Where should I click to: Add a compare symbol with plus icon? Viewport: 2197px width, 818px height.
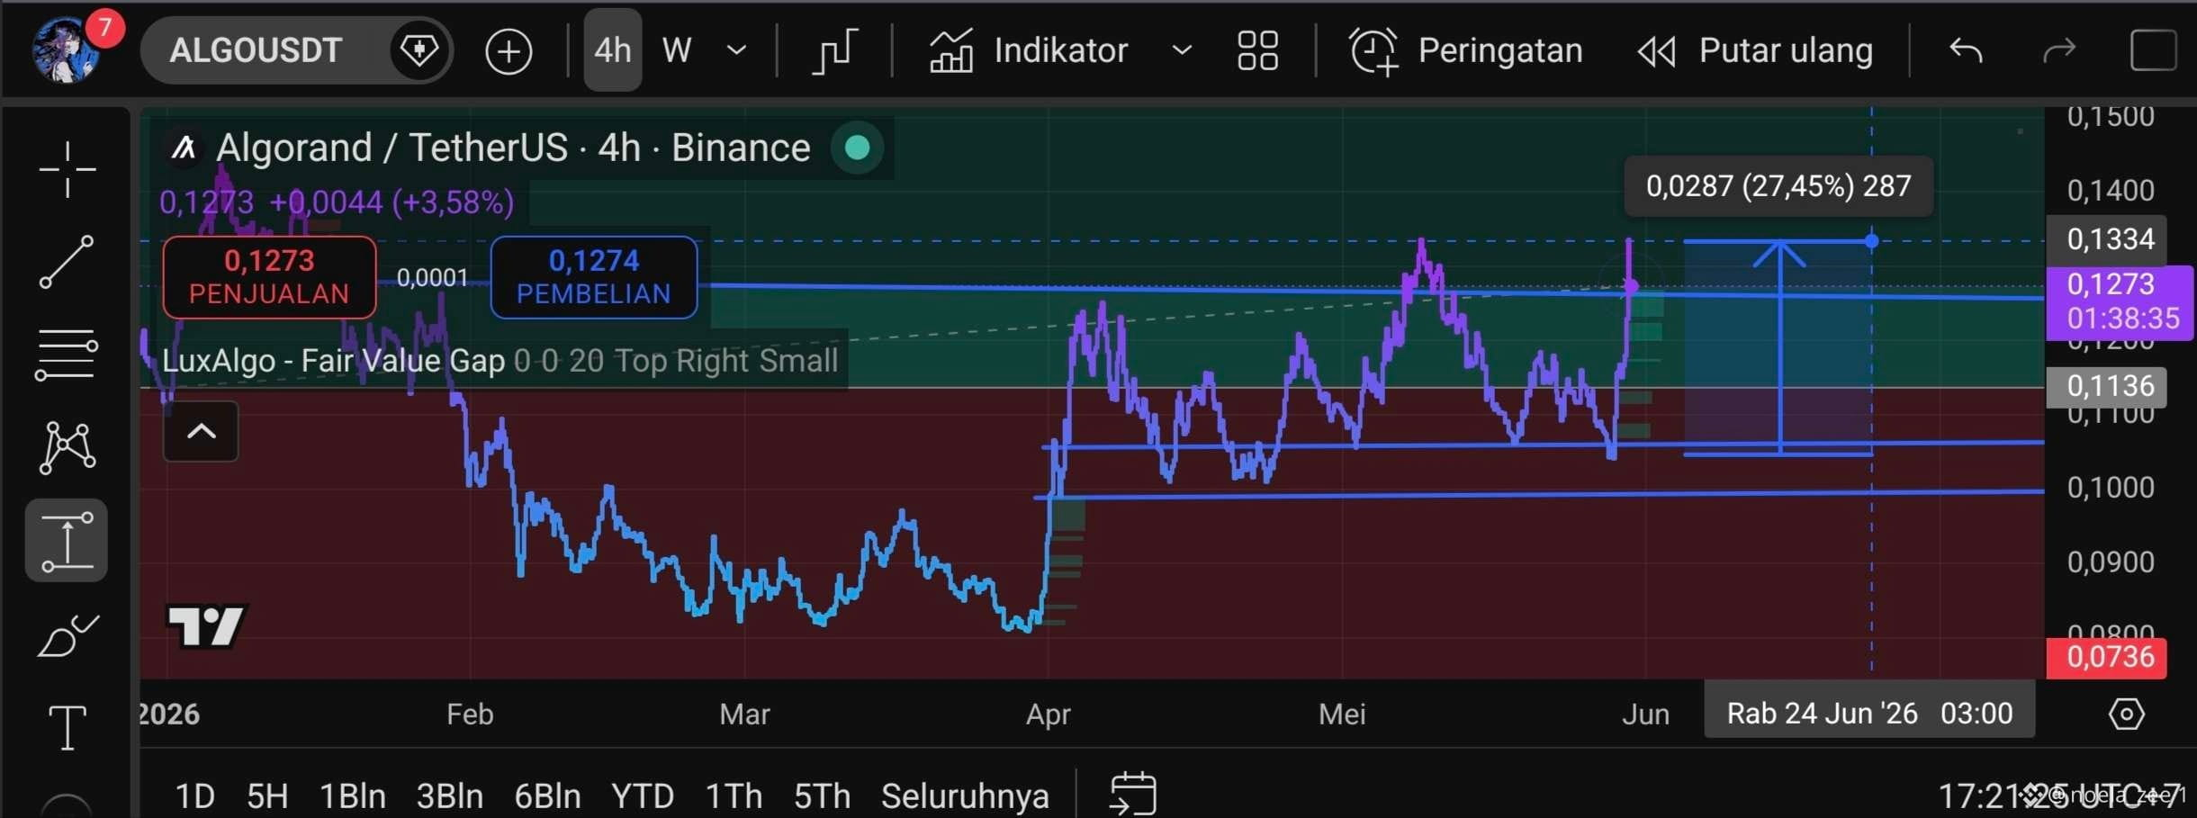coord(509,50)
